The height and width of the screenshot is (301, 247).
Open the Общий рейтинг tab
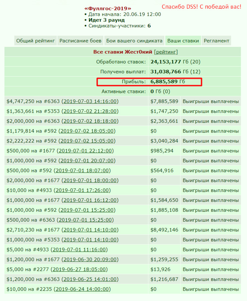[35, 41]
